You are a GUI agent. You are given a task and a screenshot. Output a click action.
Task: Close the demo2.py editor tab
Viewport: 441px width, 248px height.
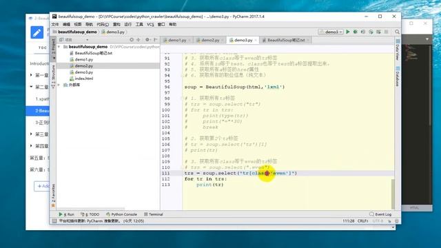click(222, 40)
